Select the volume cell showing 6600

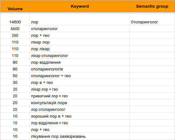[15, 29]
